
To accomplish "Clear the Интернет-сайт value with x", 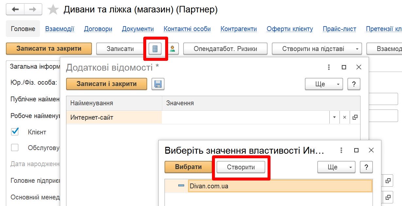I will 344,117.
